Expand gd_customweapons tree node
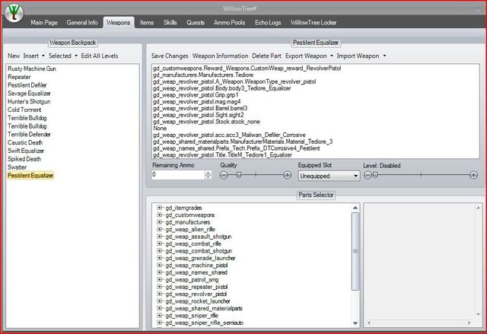The height and width of the screenshot is (334, 487). pyautogui.click(x=159, y=215)
